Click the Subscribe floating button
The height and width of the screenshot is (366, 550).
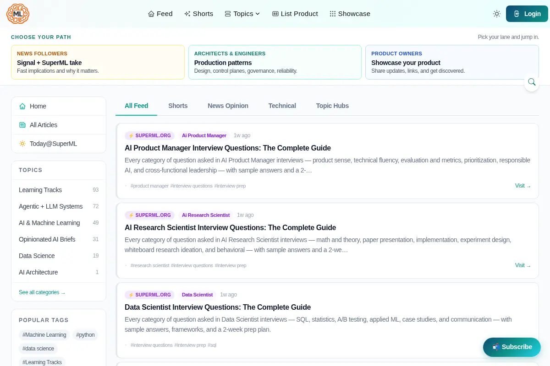(x=512, y=347)
